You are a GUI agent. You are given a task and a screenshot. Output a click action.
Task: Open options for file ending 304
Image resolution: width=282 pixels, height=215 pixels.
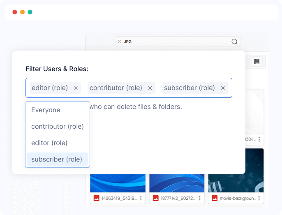(259, 139)
